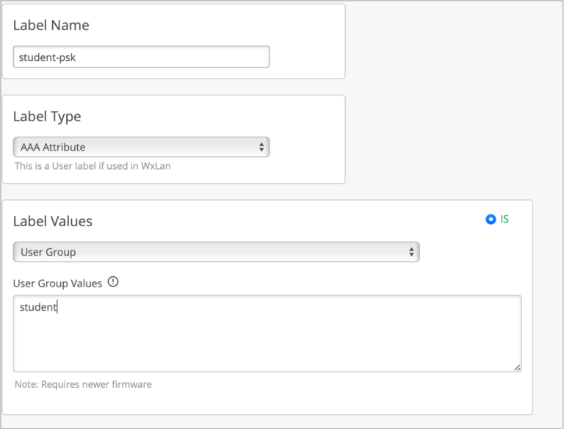Screen dimensions: 564x429
Task: Click the Label Type heading
Action: click(x=47, y=116)
